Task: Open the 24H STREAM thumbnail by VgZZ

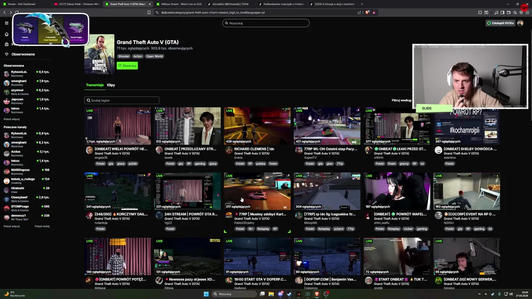Action: pos(187,191)
